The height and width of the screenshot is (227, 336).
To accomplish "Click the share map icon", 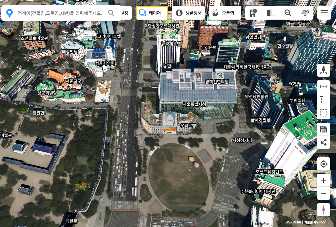I will click(324, 142).
